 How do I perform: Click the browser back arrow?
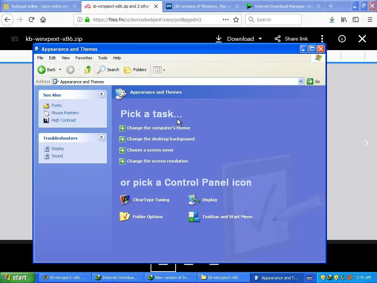tap(7, 20)
